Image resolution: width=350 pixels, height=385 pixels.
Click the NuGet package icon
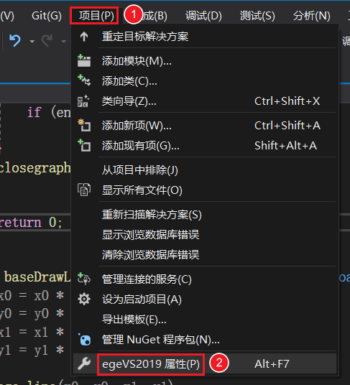(85, 340)
